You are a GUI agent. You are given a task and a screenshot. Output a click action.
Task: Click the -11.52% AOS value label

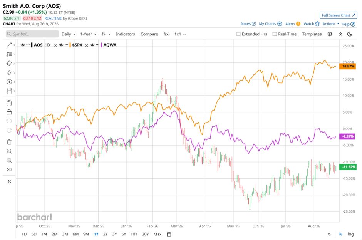tap(348, 167)
